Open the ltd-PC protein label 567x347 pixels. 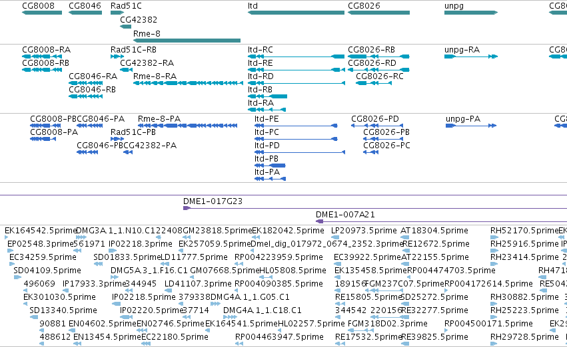(267, 132)
